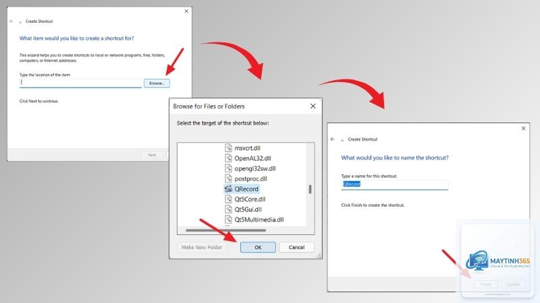This screenshot has width=540, height=303.
Task: Click the Qt5Multimedia.dll file icon
Action: 228,220
